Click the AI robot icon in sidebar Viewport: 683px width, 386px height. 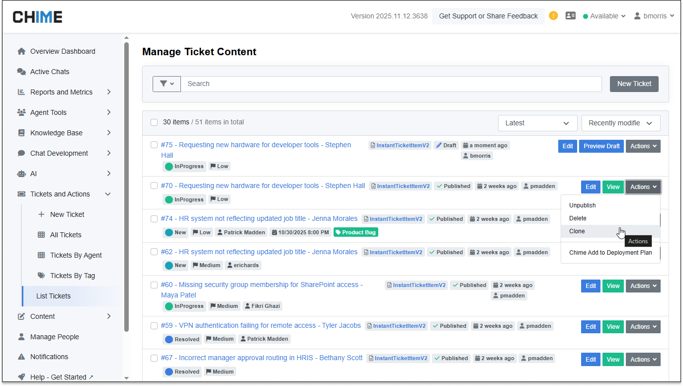coord(21,174)
